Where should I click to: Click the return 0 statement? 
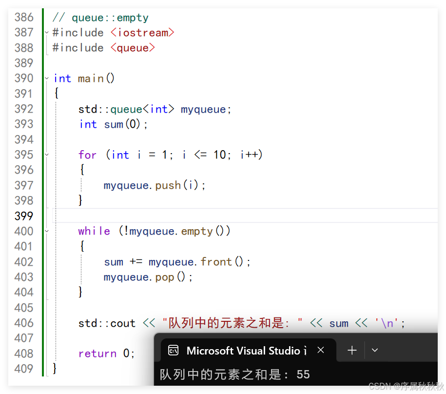click(x=106, y=354)
